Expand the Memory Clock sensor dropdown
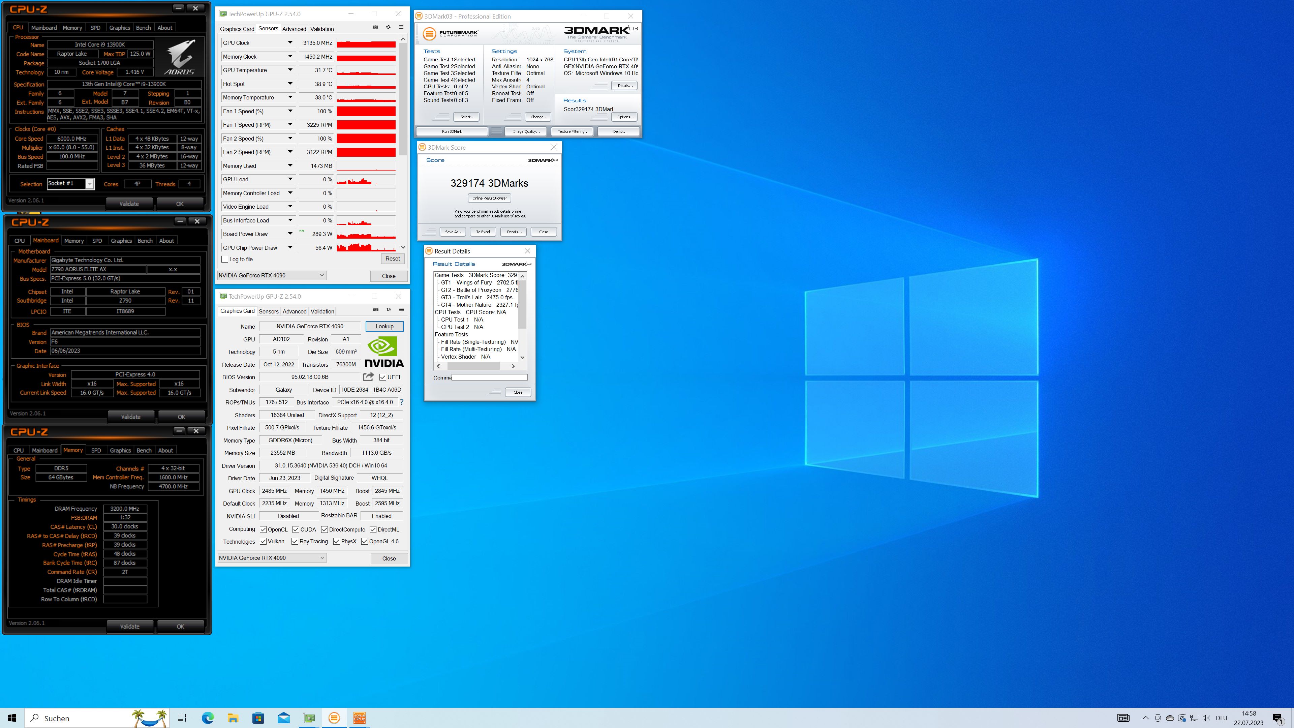 click(x=290, y=57)
